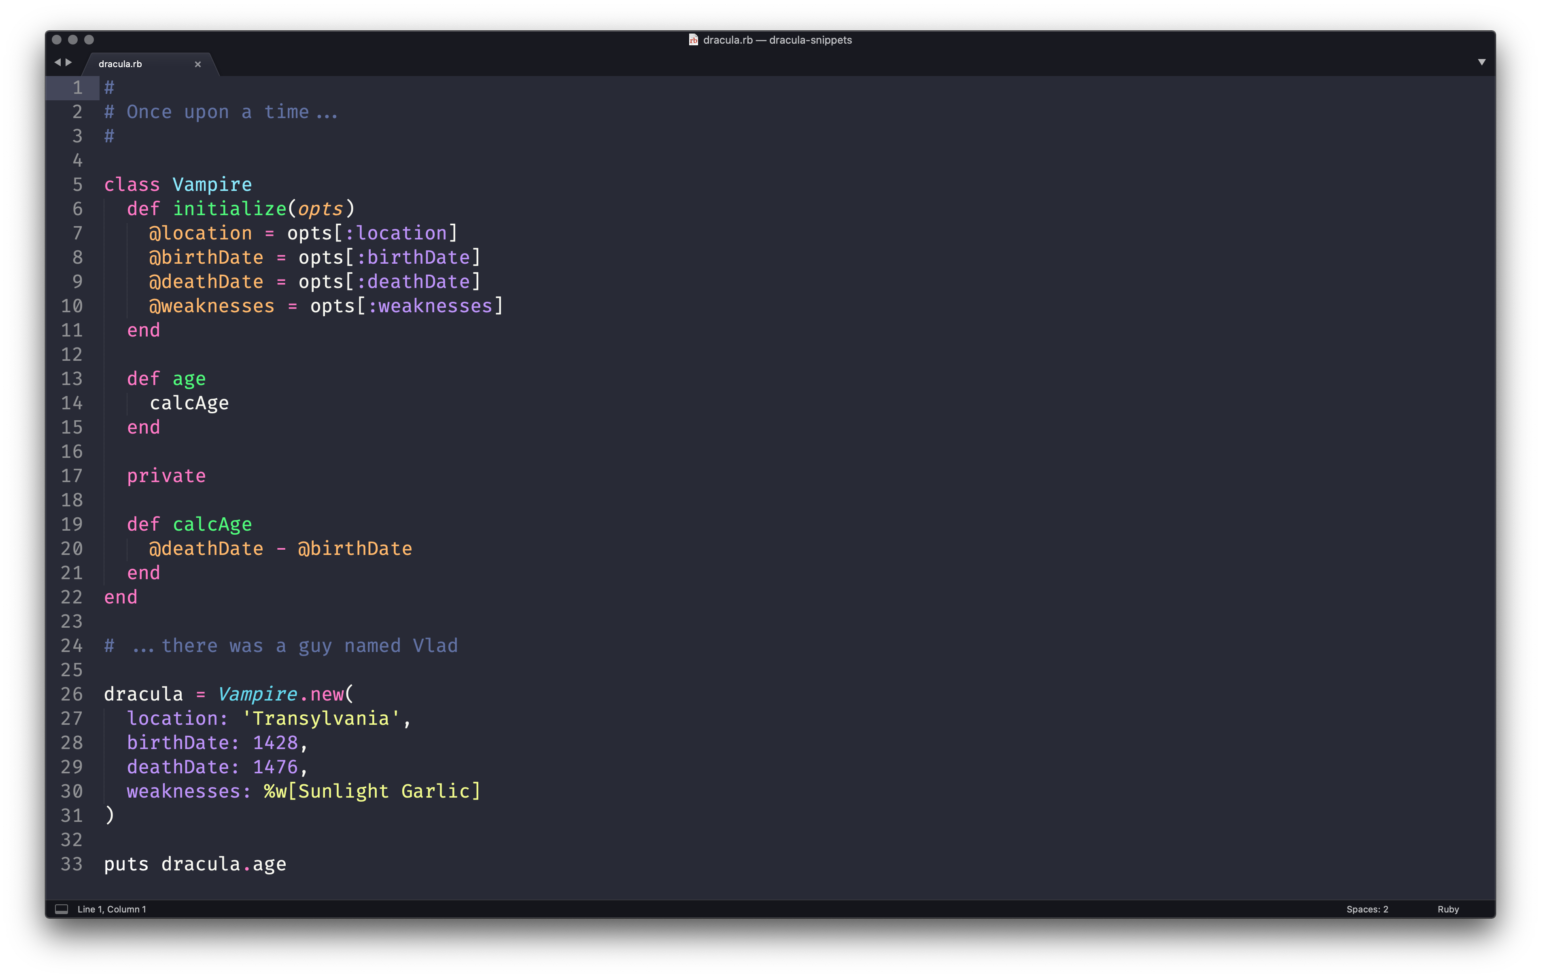This screenshot has width=1541, height=978.
Task: Click the Ruby file icon in title
Action: (693, 40)
